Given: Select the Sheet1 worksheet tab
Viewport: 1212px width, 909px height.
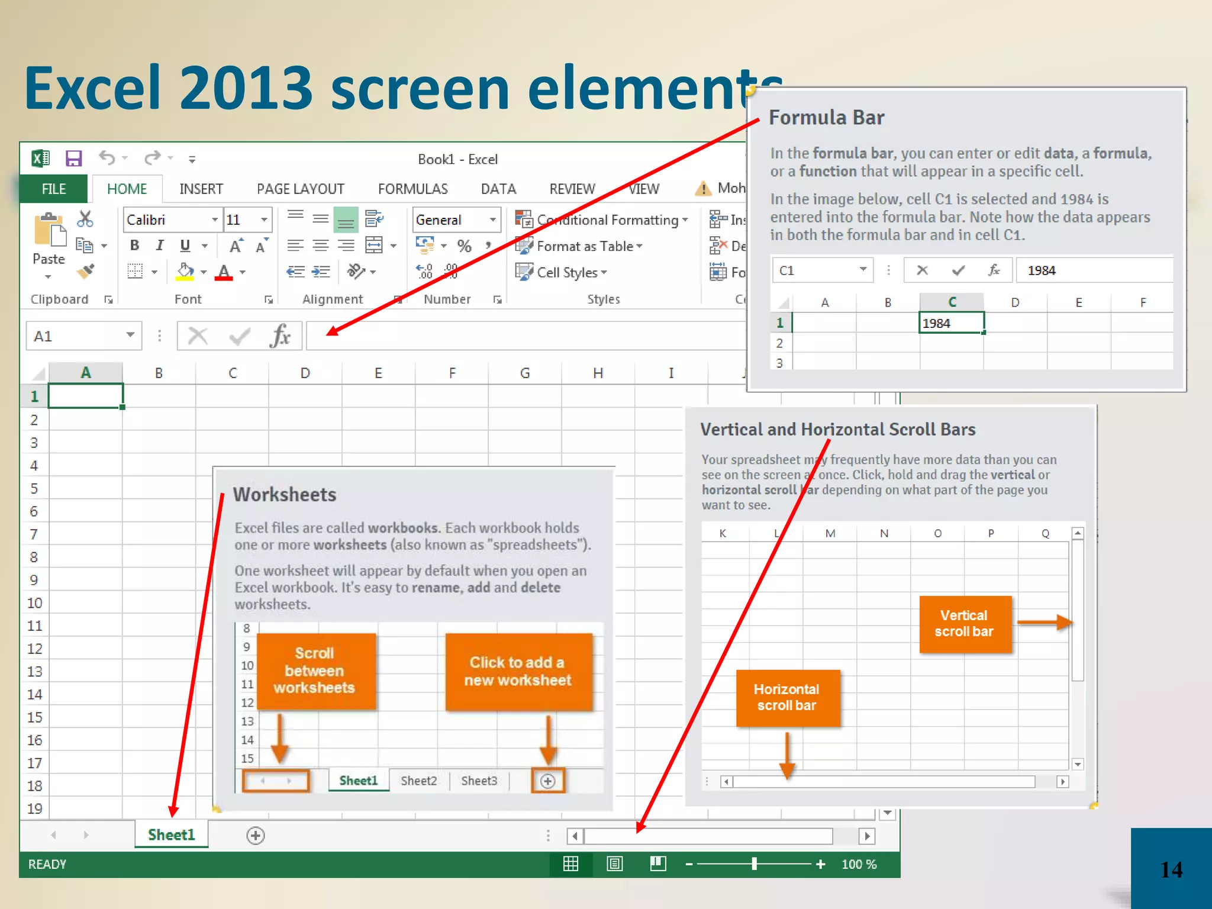Looking at the screenshot, I should [x=171, y=834].
